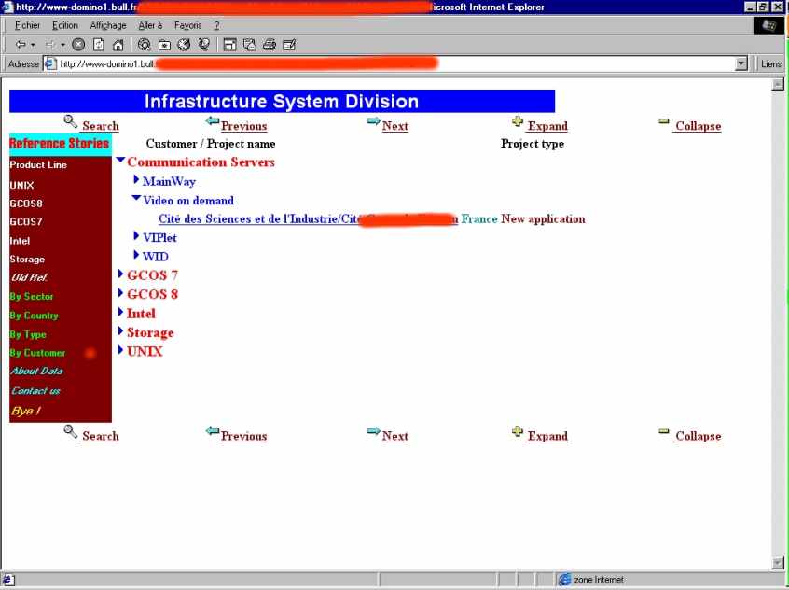789x590 pixels.
Task: Open the address bar dropdown arrow
Action: (x=741, y=64)
